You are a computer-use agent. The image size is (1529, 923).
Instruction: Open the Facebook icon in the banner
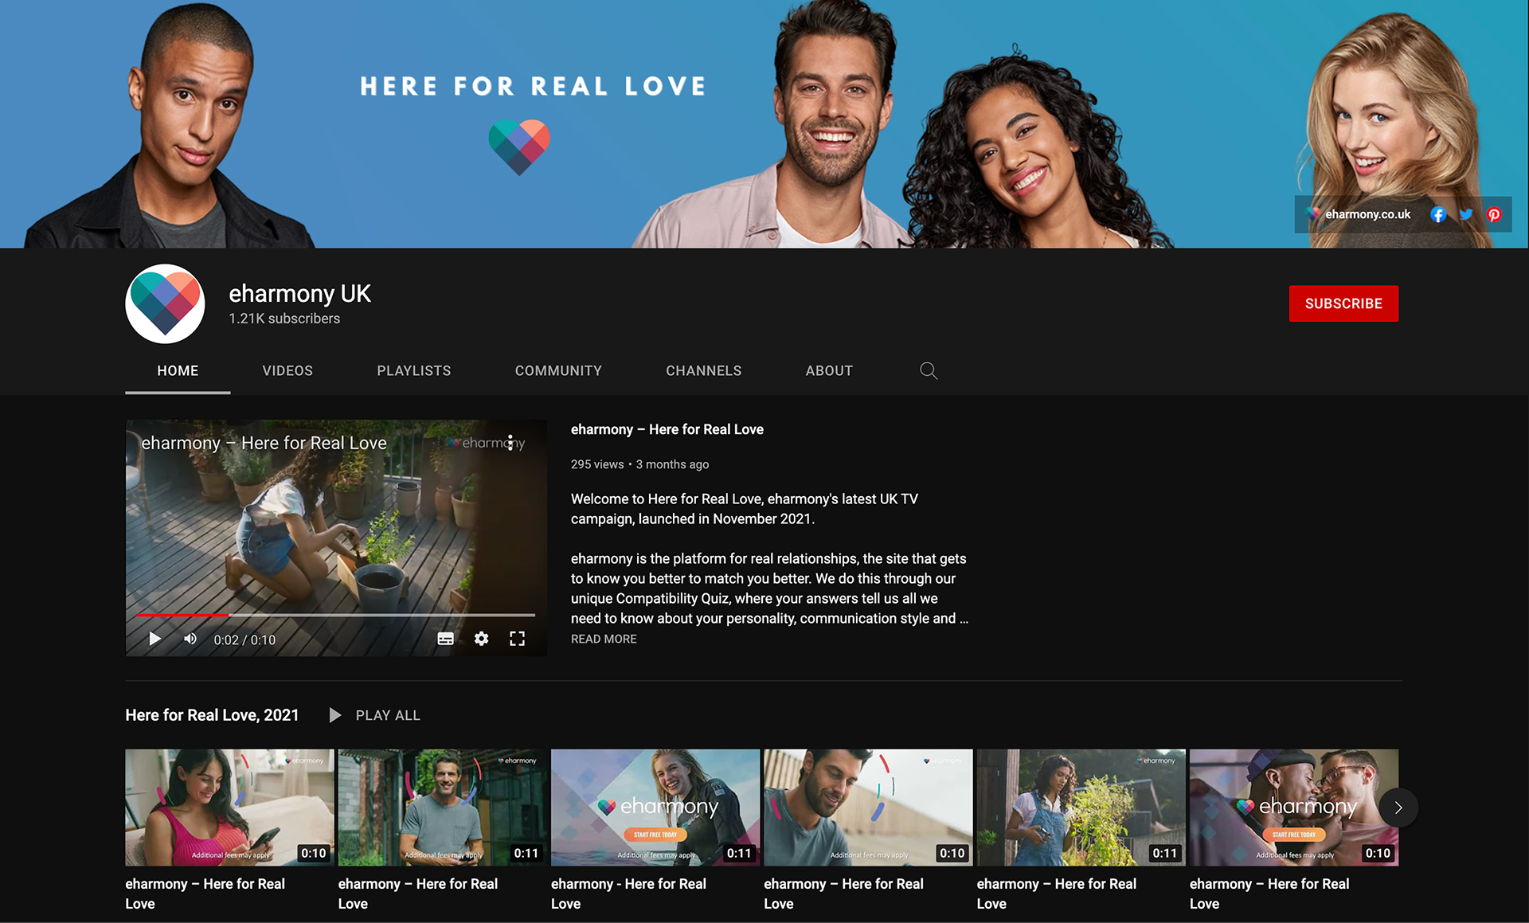[x=1437, y=214]
